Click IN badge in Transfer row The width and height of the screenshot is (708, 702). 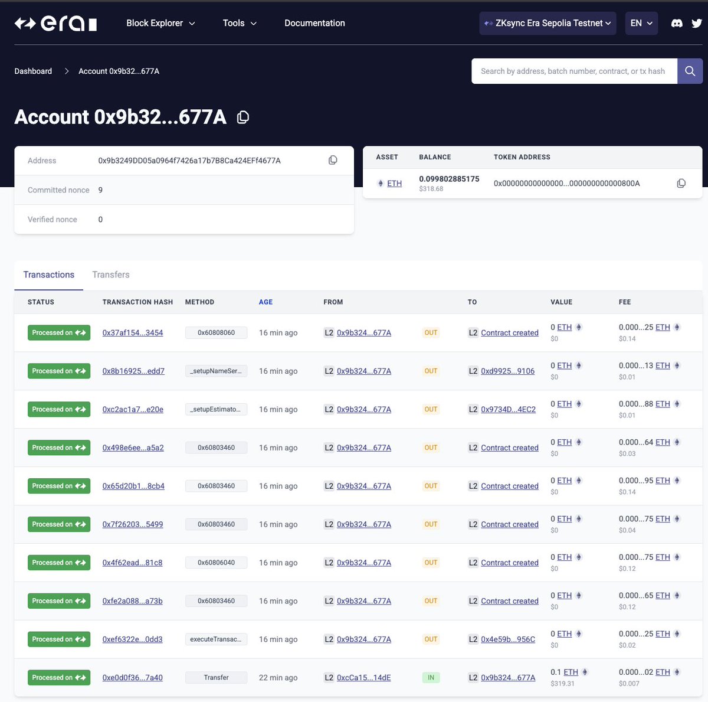431,678
